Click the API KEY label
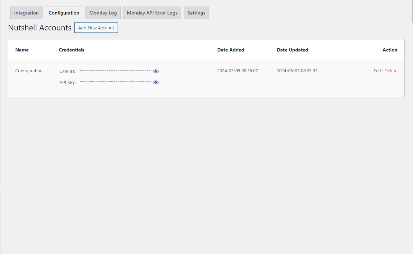The image size is (413, 254). pyautogui.click(x=67, y=82)
